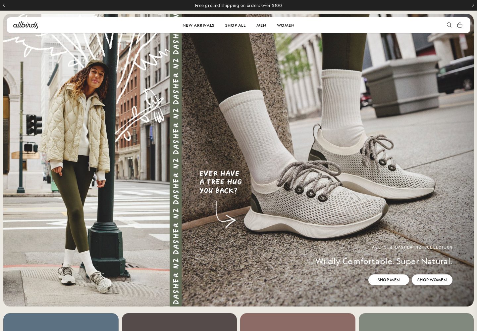Show next announcement with right arrow
The height and width of the screenshot is (331, 477).
pos(473,5)
